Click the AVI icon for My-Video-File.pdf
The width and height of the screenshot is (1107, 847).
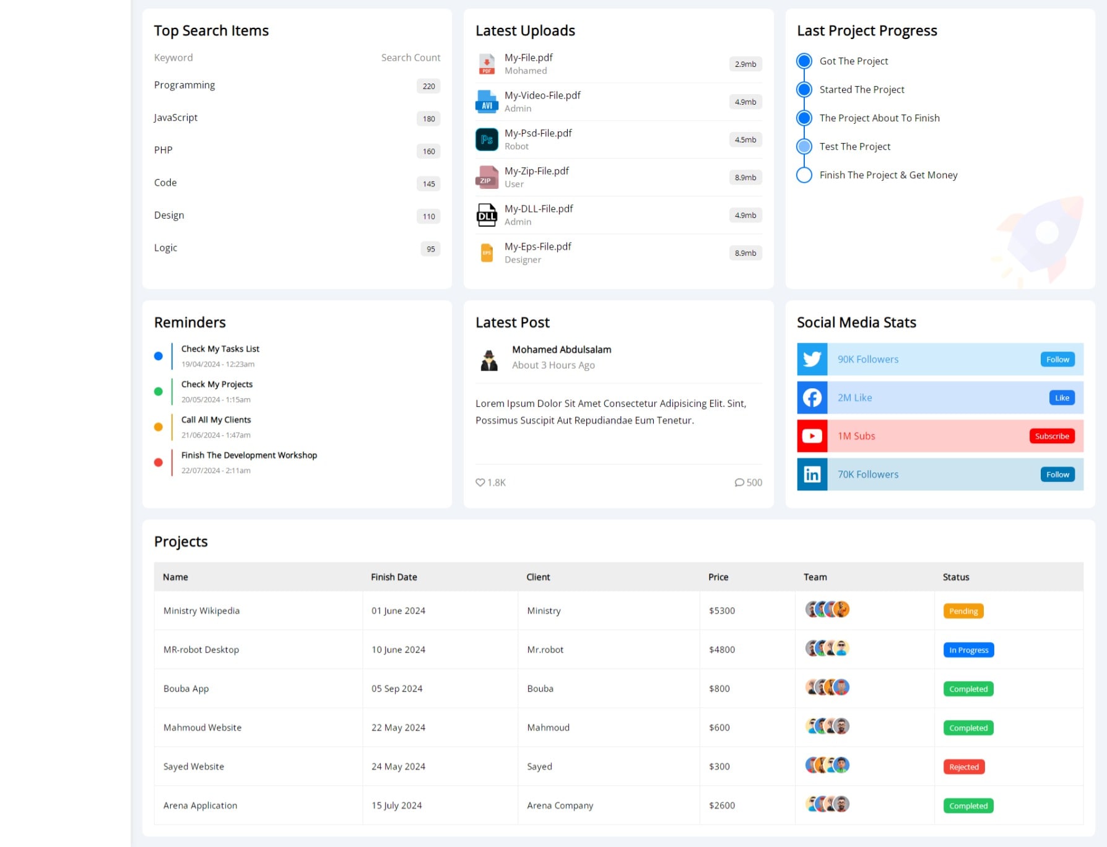click(487, 102)
